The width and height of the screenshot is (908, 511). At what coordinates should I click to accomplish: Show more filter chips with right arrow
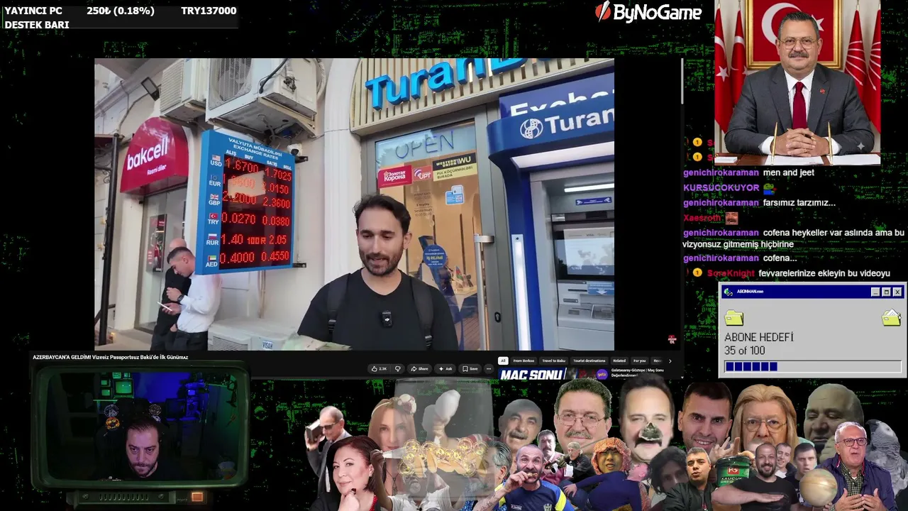[670, 361]
